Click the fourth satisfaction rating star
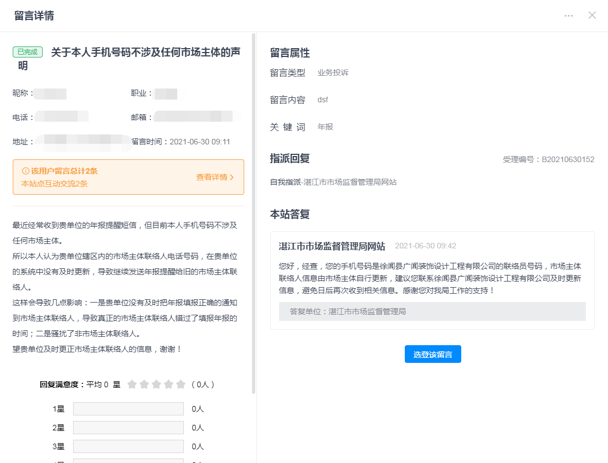 pos(168,384)
